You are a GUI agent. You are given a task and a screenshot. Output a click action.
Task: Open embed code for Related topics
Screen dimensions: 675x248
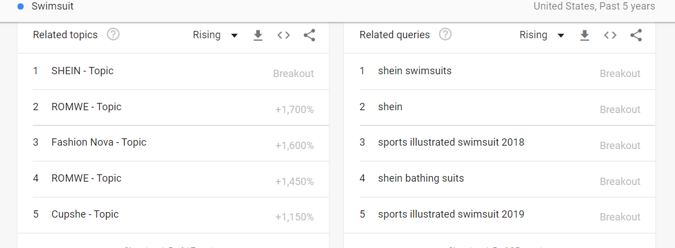[x=283, y=35]
